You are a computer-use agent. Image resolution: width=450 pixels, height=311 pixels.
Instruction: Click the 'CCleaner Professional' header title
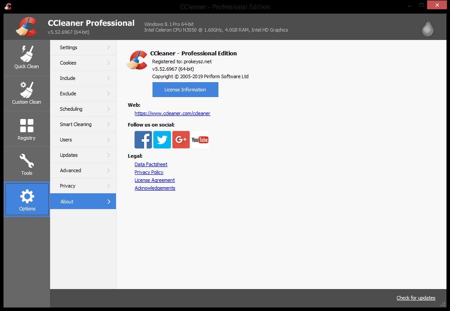pyautogui.click(x=91, y=23)
